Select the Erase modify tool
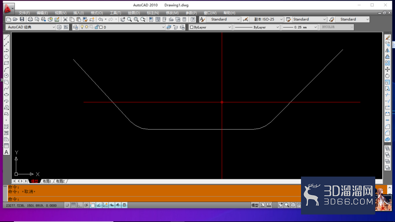Screen dimensions: 395x222 (x=387, y=38)
